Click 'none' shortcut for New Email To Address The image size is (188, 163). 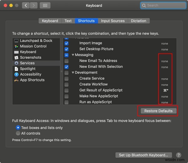coord(164,61)
